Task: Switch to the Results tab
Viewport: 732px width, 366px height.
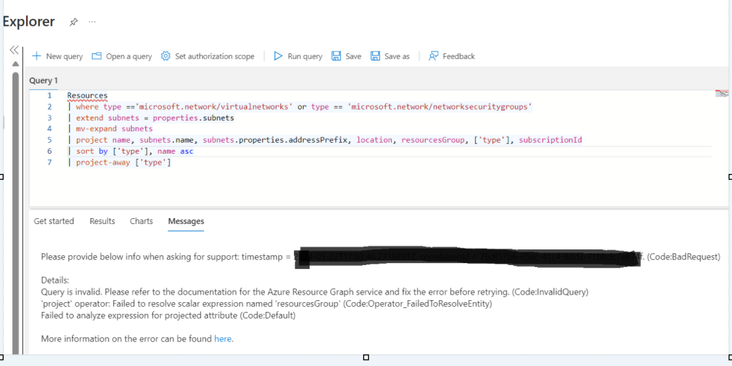Action: pos(102,221)
